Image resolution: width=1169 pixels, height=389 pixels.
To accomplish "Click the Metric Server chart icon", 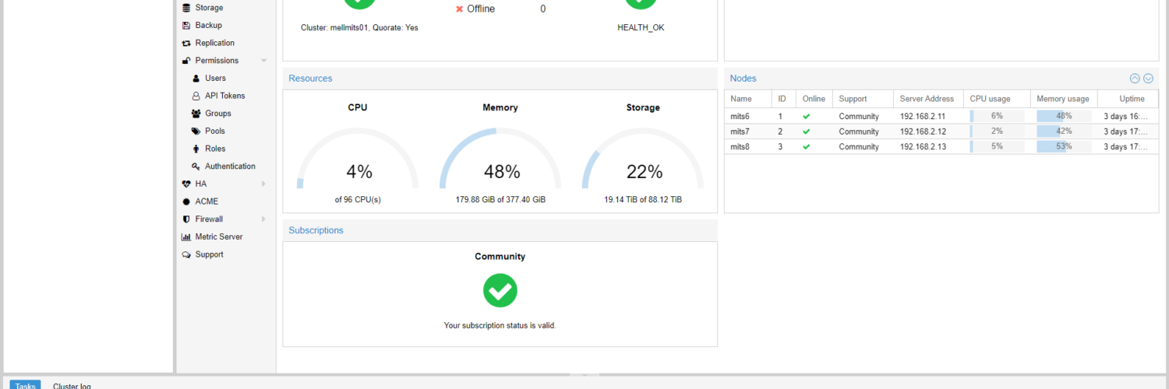I will [185, 237].
